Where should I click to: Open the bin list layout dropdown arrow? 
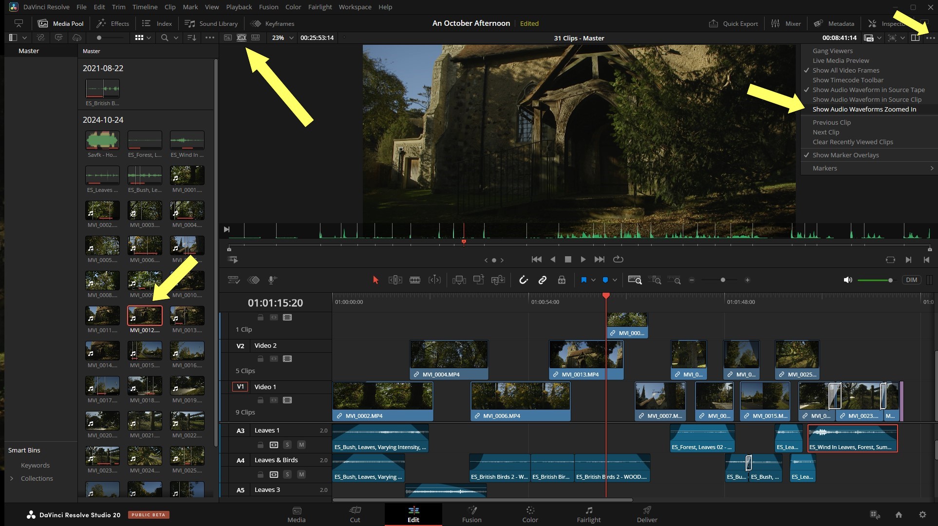(24, 38)
